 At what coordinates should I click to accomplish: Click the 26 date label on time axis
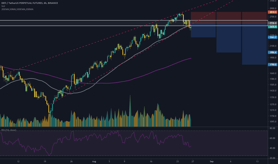[71, 162]
